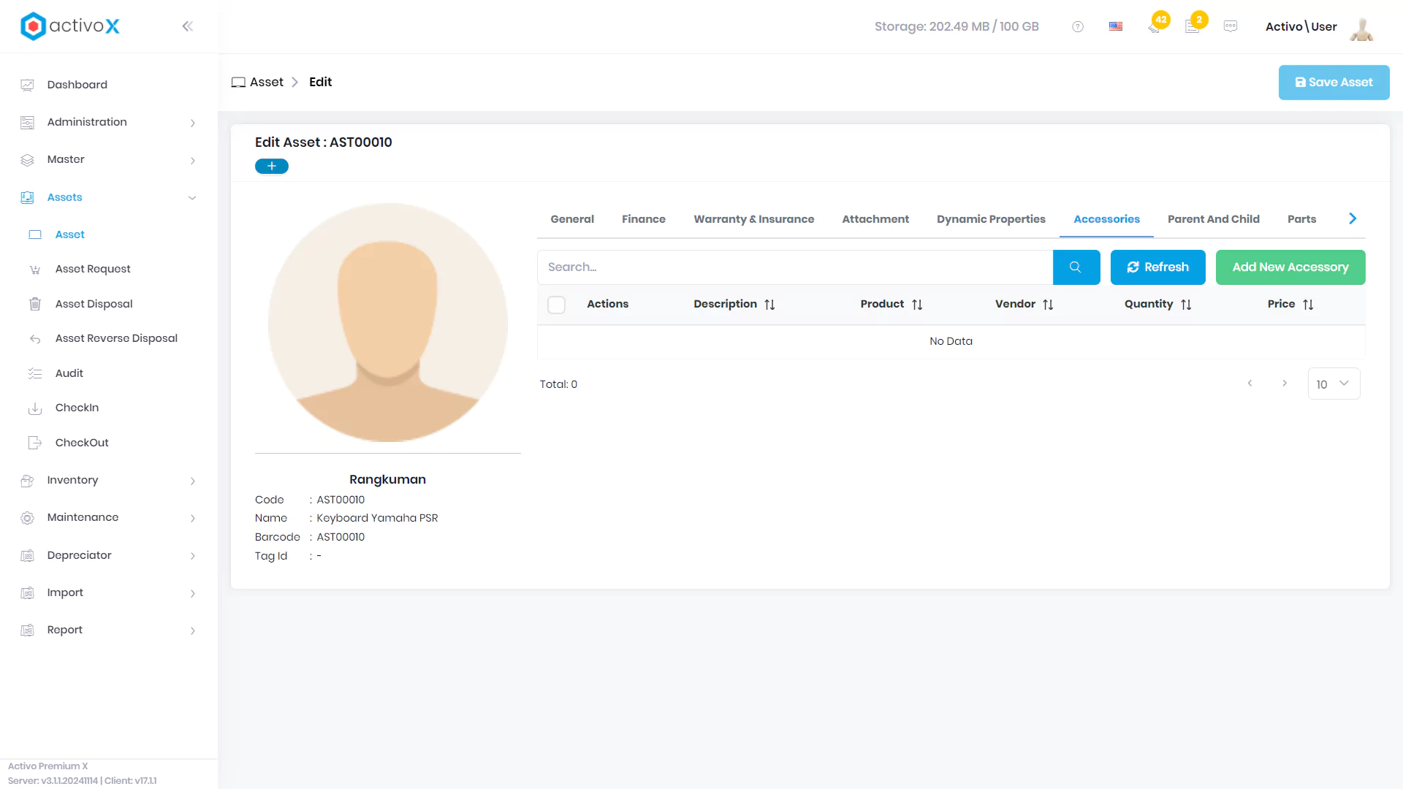Open the Parts tab
Screen dimensions: 1403x789
(1302, 219)
